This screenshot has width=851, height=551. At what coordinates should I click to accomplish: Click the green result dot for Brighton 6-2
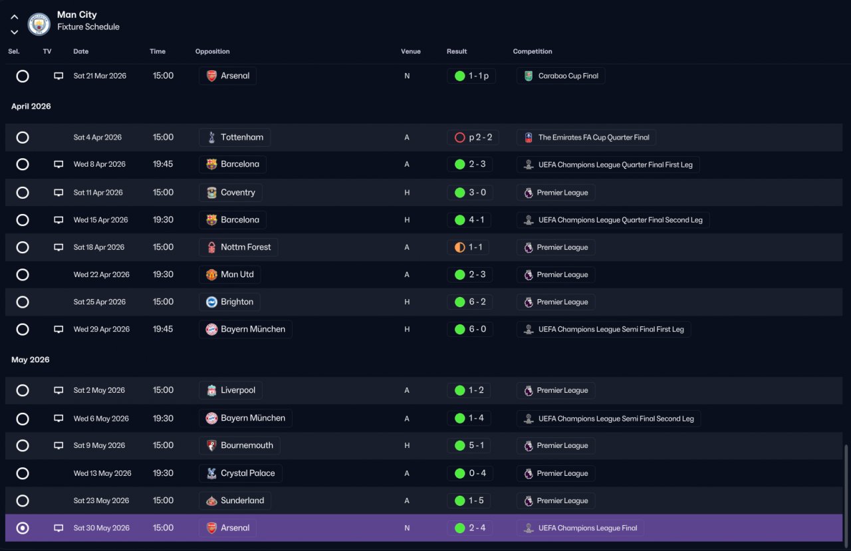459,302
